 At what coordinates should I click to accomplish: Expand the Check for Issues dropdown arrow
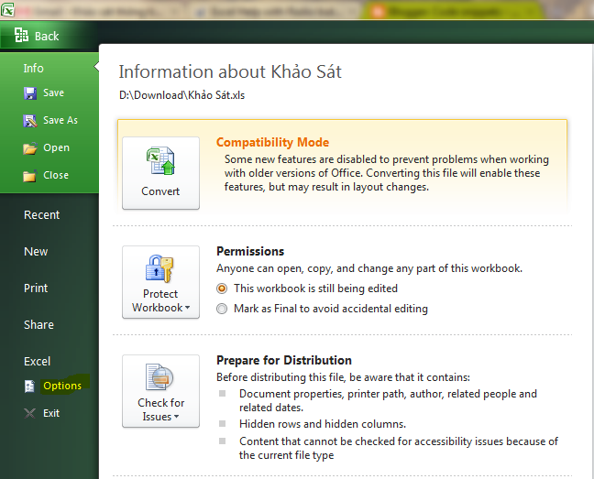coord(176,417)
